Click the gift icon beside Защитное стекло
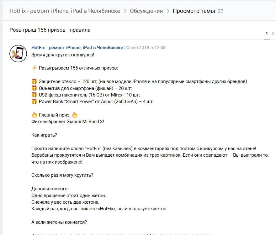The width and height of the screenshot is (276, 235). (34, 81)
